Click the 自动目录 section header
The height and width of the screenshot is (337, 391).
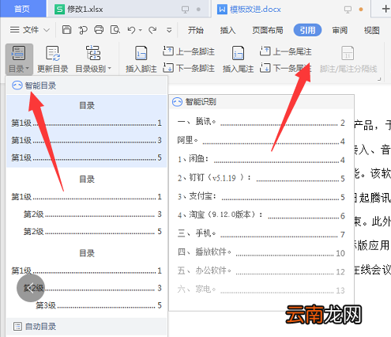pos(86,327)
